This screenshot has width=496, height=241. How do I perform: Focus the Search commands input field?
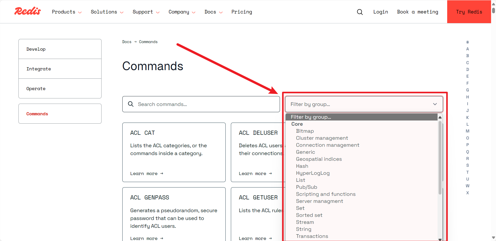(x=201, y=104)
